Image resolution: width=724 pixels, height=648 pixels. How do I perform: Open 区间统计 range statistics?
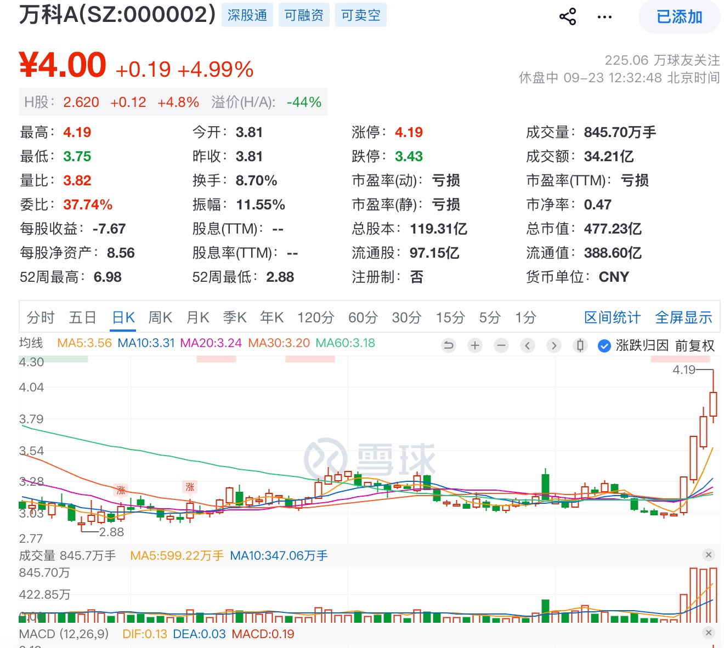(613, 317)
